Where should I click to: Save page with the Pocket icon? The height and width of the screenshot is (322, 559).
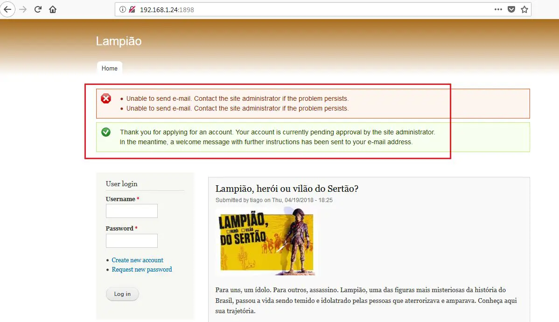pyautogui.click(x=511, y=9)
